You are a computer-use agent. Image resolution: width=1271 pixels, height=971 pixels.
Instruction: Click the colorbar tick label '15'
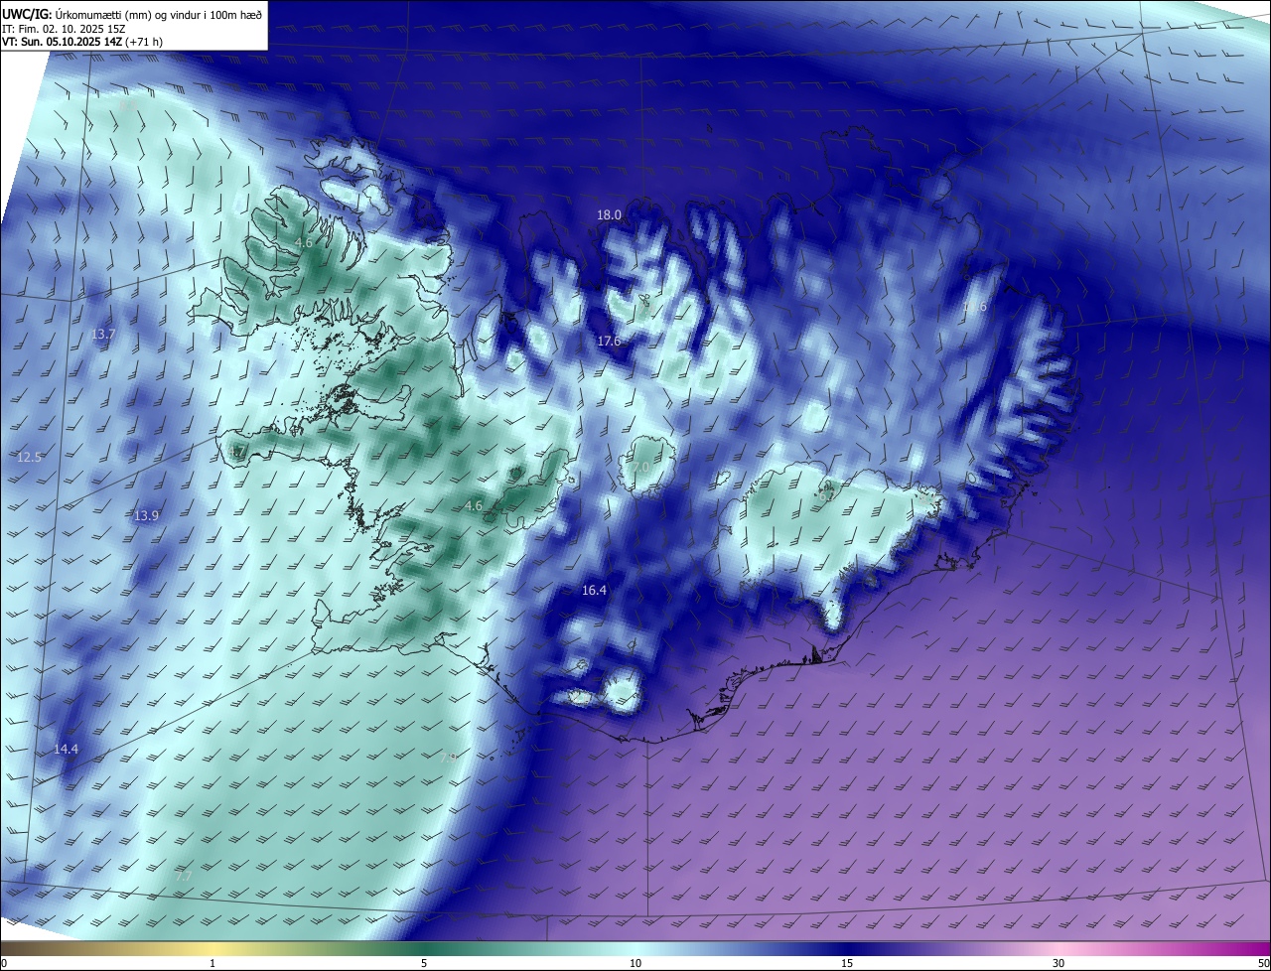pos(847,963)
